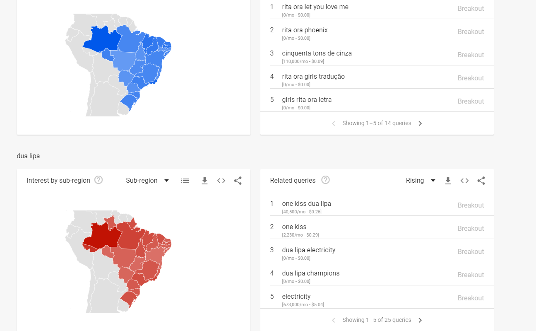
Task: Click the 'cinquenta tons de cinza' query
Action: click(317, 53)
